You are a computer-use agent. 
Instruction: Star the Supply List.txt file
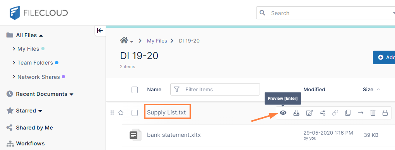(121, 113)
